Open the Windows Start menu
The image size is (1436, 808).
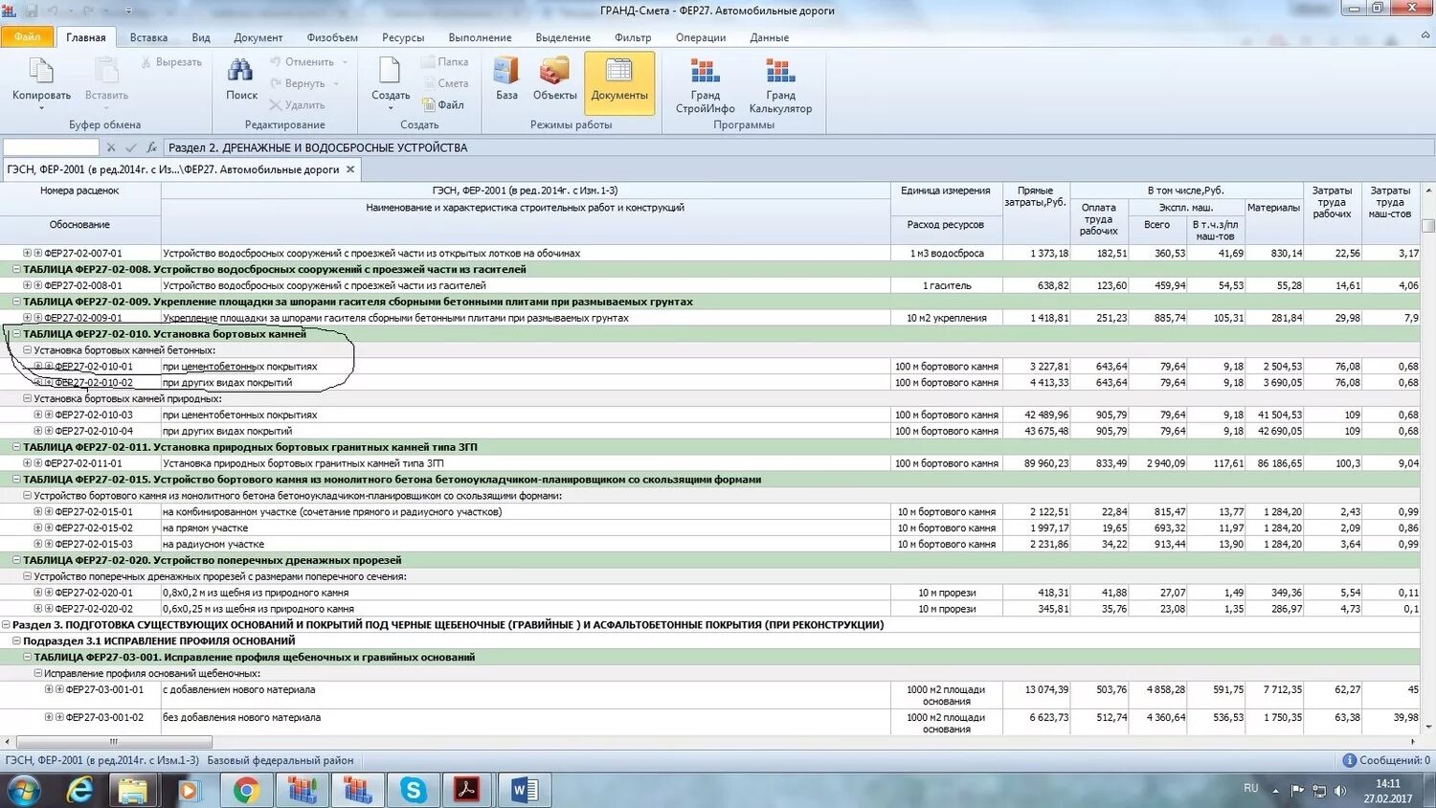24,791
